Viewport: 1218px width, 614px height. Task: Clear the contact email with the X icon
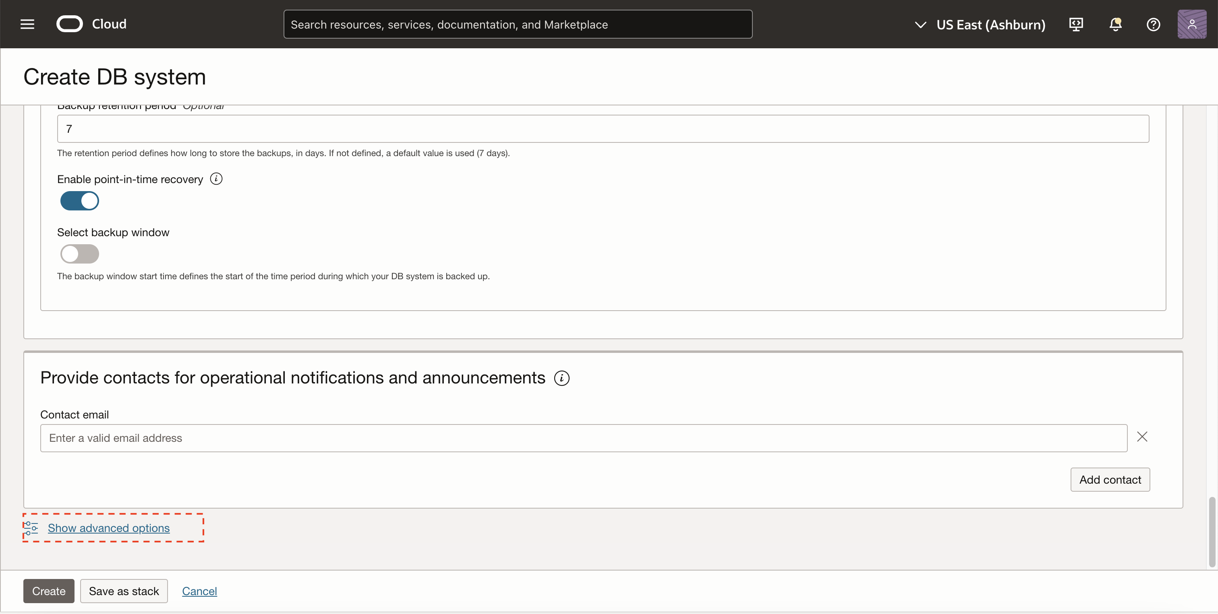[x=1143, y=437]
